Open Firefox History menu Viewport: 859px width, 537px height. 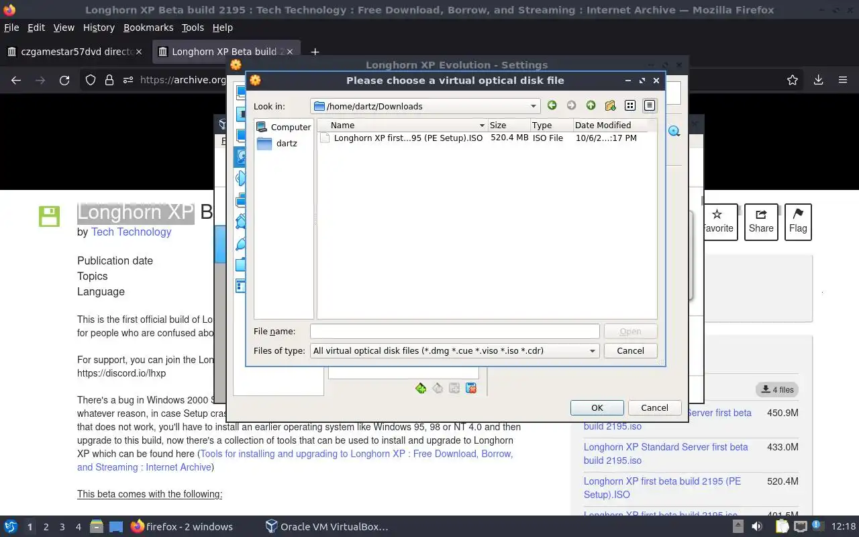click(99, 28)
